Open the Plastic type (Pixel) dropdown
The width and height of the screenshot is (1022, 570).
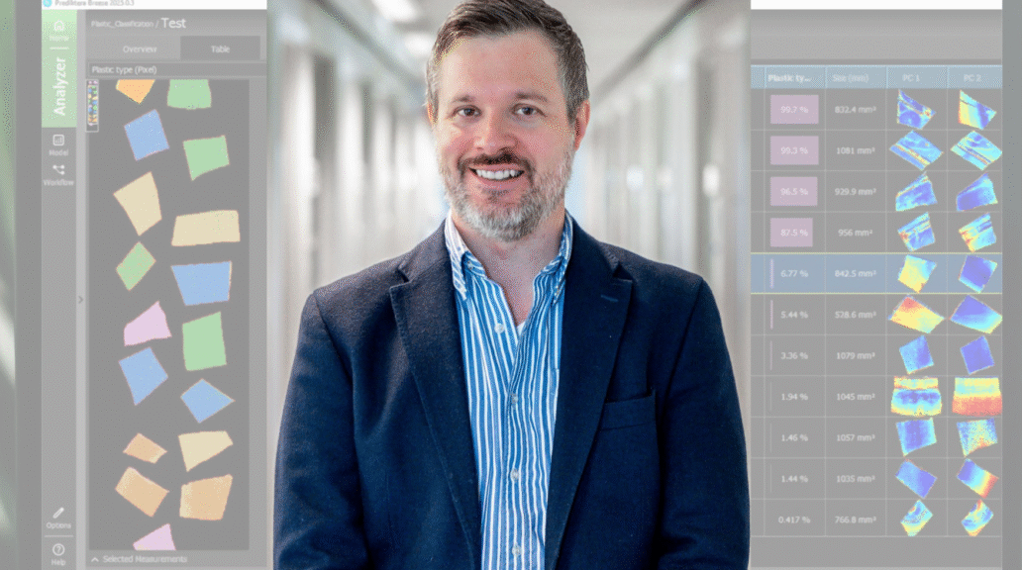(x=125, y=70)
